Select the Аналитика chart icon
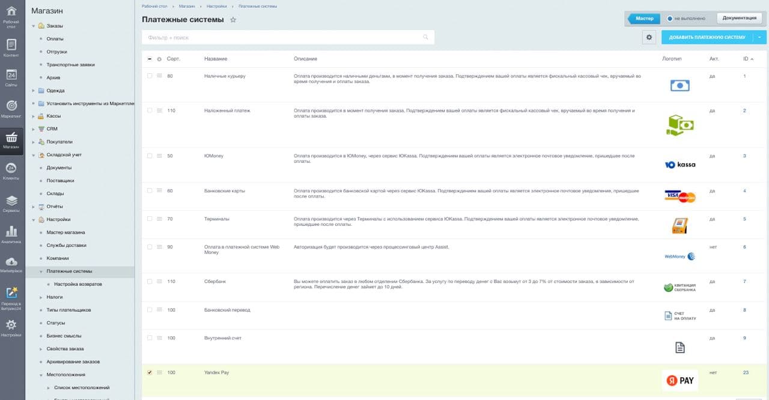 [x=11, y=231]
